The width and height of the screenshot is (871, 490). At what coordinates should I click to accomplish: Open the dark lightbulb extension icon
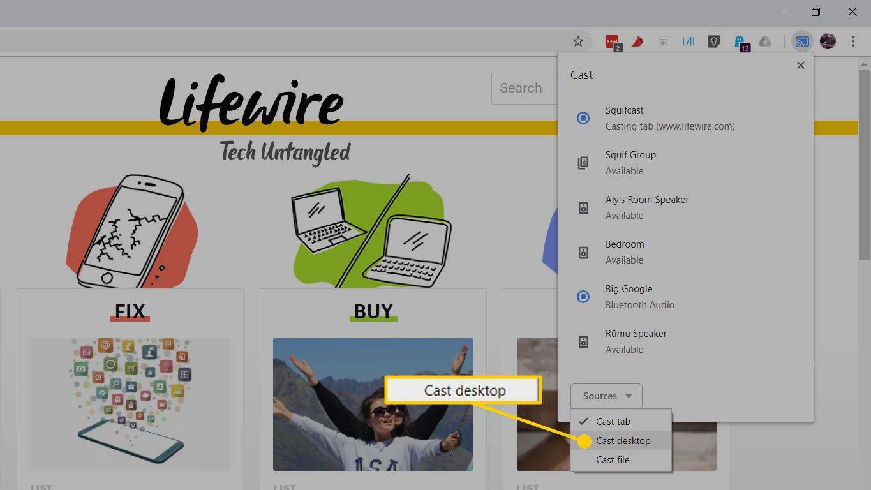click(714, 42)
